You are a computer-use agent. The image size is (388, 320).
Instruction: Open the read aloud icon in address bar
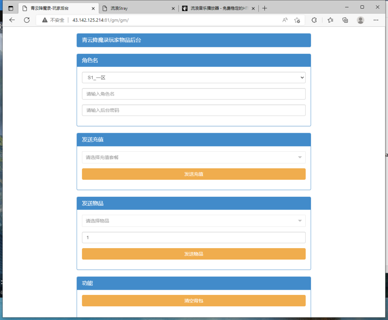coord(285,20)
